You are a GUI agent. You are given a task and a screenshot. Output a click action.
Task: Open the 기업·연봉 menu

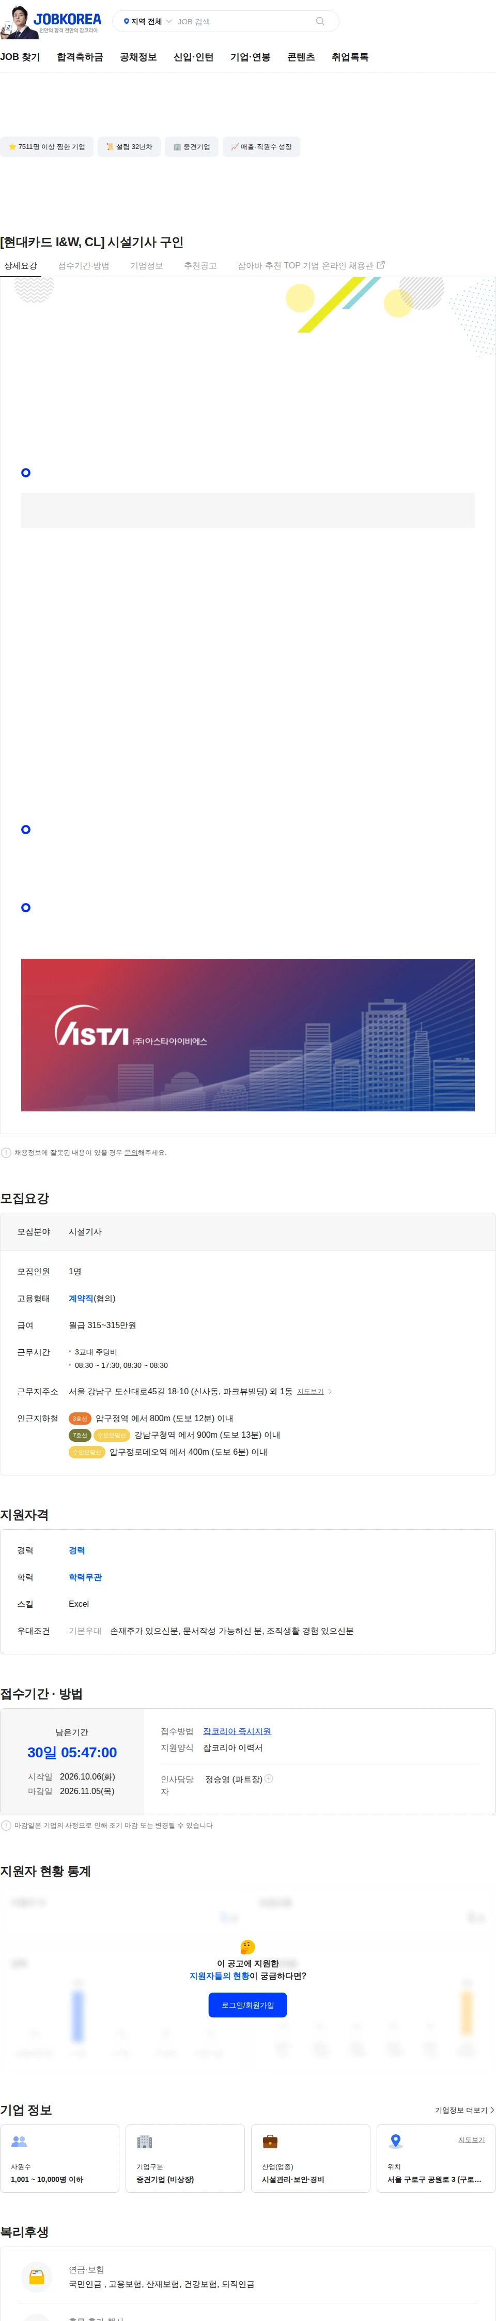(x=250, y=57)
